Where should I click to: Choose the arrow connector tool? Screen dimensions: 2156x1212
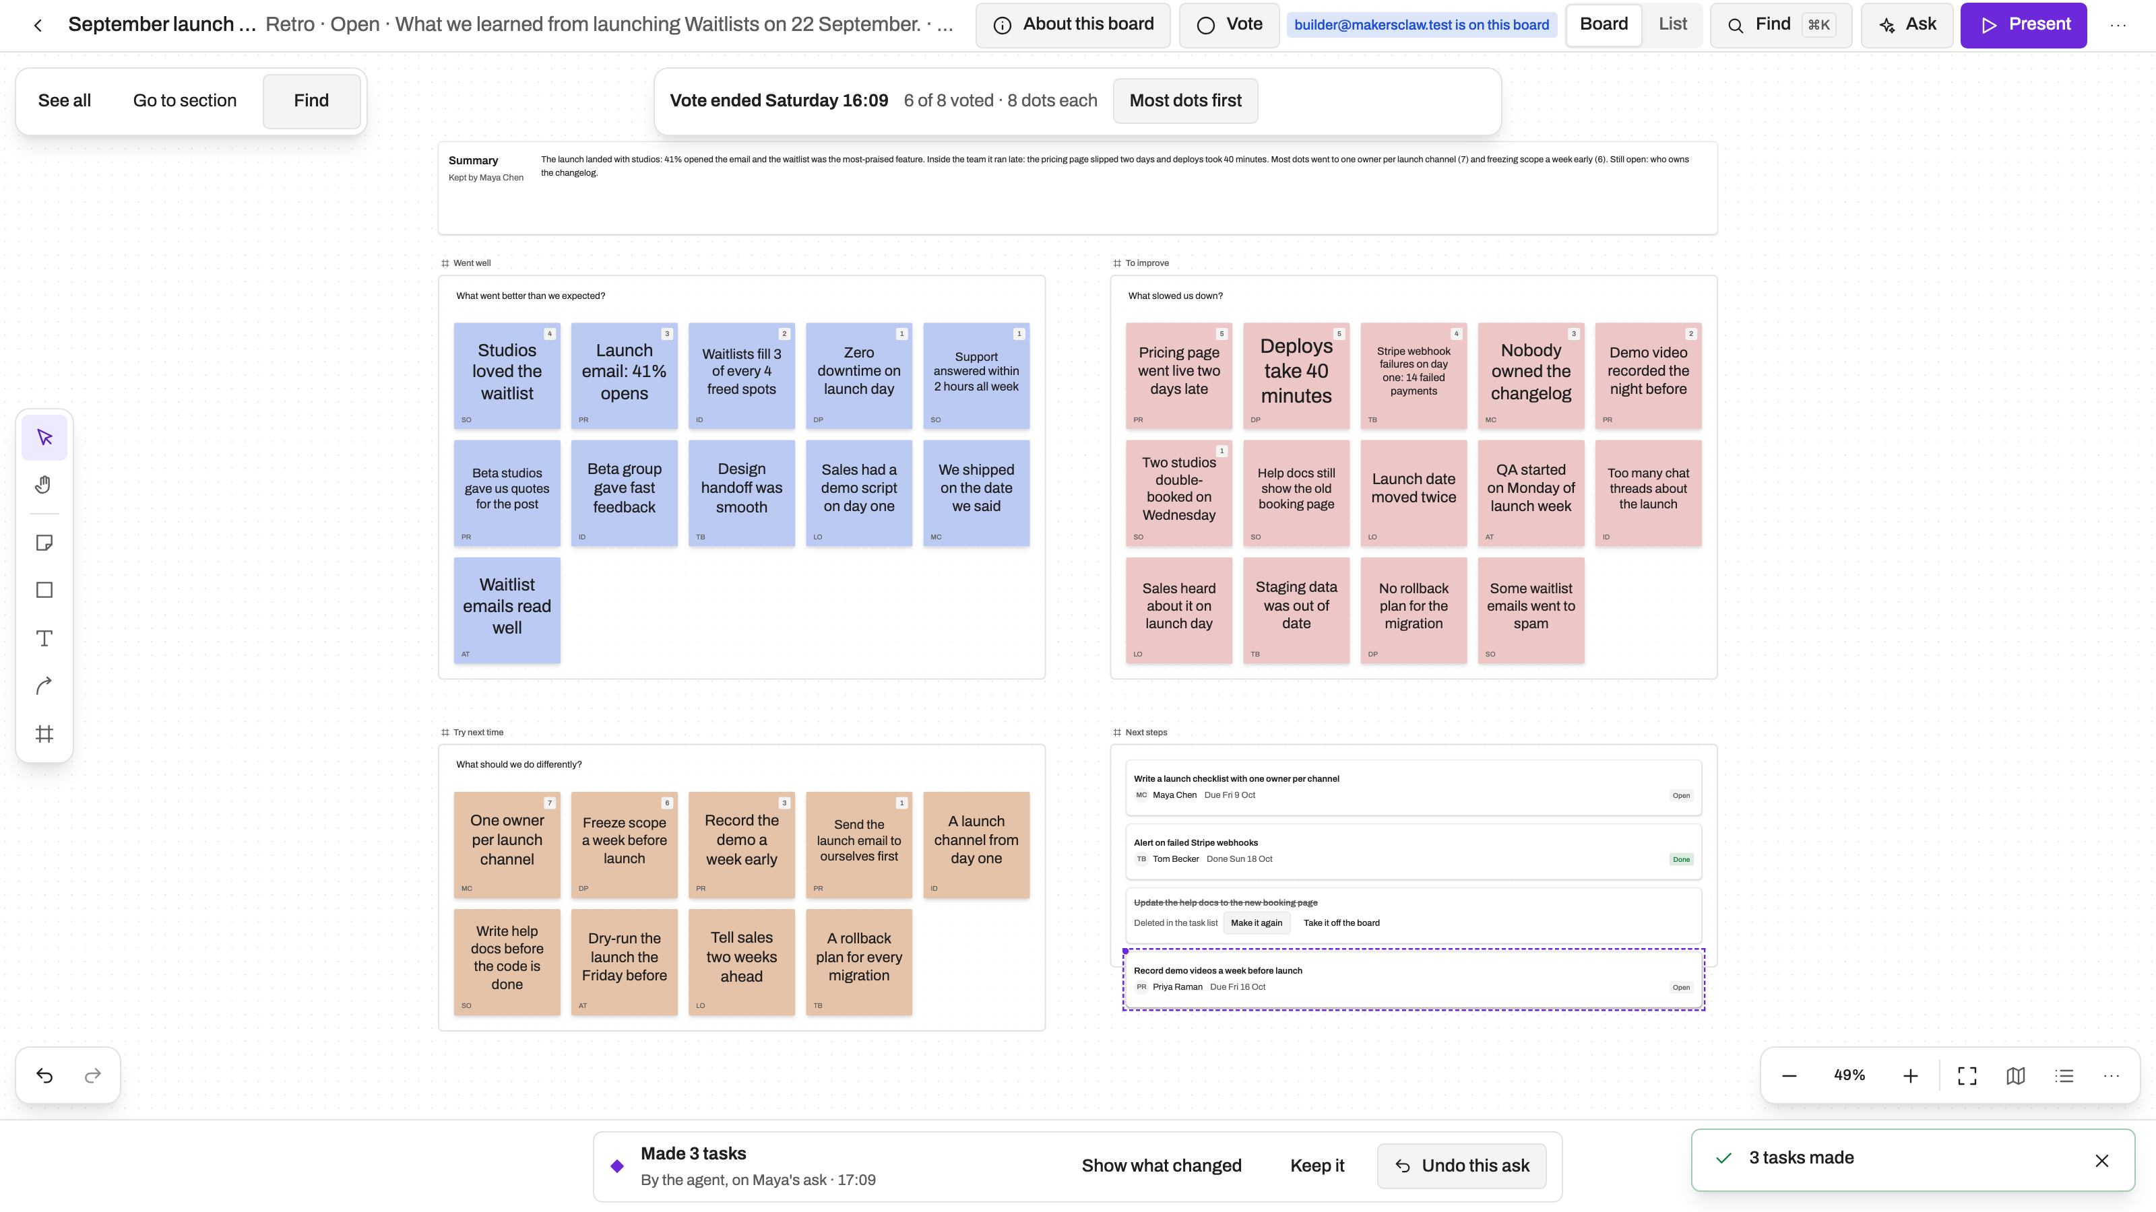(44, 686)
